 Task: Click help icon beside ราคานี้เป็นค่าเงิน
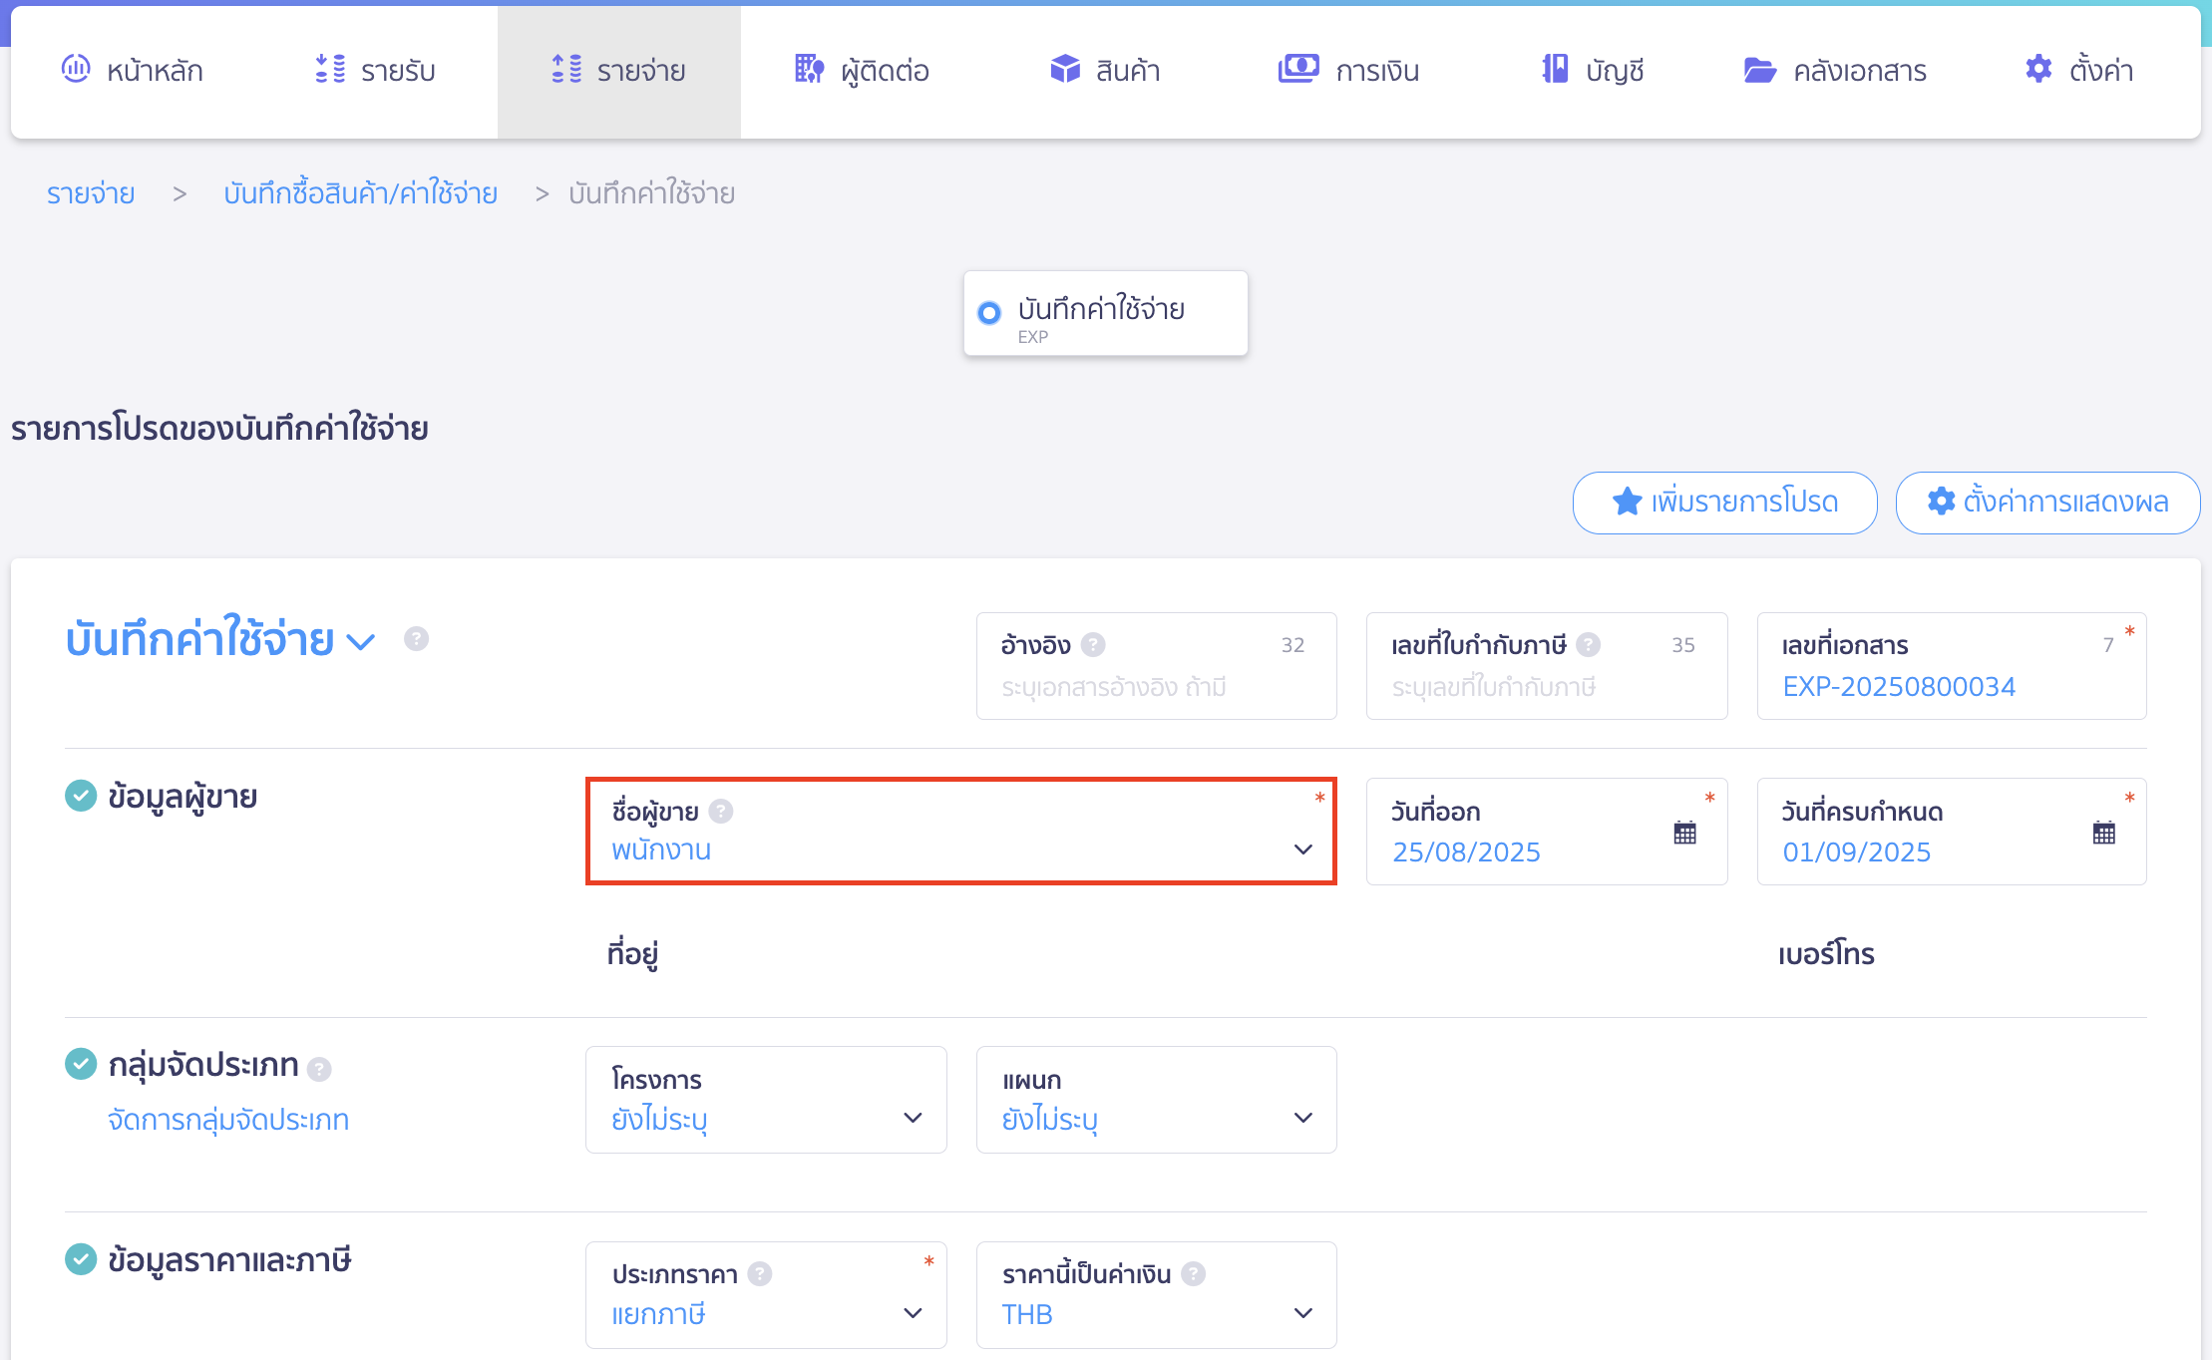click(x=1193, y=1274)
